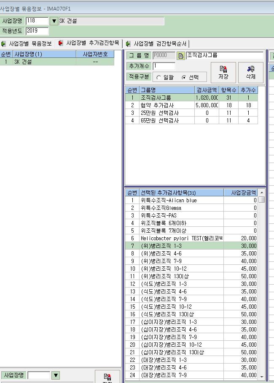This screenshot has height=383, width=274.
Task: Click the 추가개수 input field
Action: [x=164, y=66]
